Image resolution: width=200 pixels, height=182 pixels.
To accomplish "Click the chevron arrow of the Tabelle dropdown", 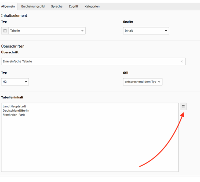I will [82, 31].
